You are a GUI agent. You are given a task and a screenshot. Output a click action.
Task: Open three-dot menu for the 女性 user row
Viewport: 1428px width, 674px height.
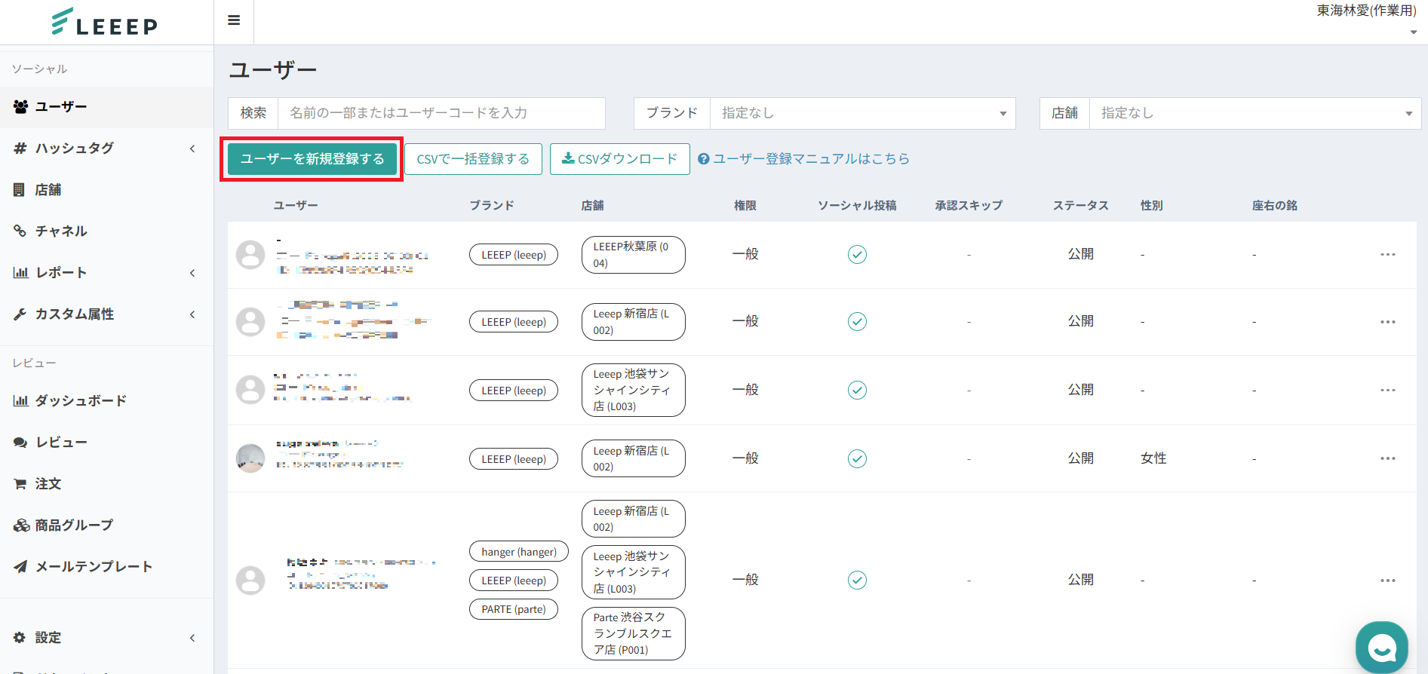click(x=1387, y=458)
